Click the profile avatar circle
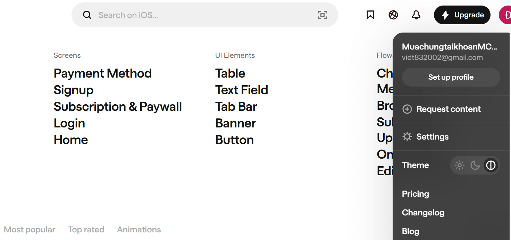Image resolution: width=511 pixels, height=240 pixels. click(506, 15)
